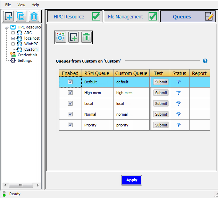218x198 pixels.
Task: Click the status icon for Default queue
Action: click(x=178, y=82)
